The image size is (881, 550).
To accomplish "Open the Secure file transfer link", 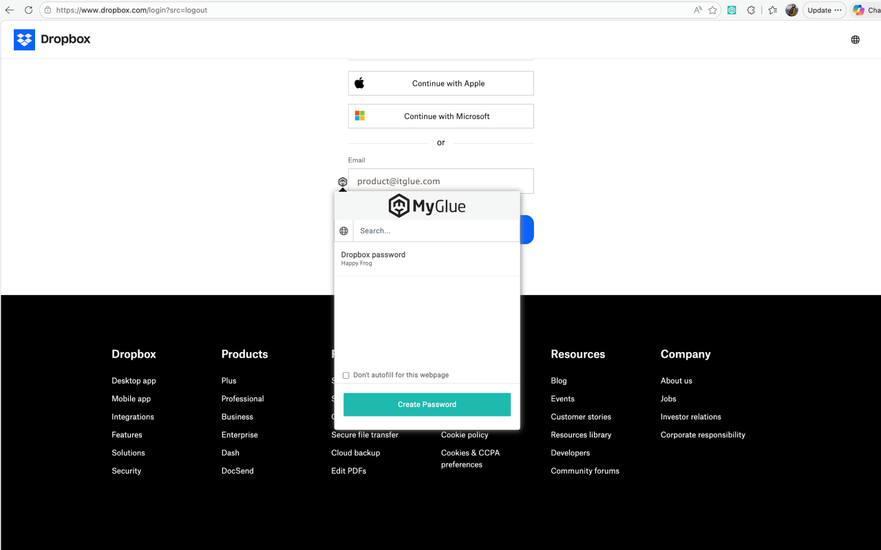I will click(x=365, y=434).
